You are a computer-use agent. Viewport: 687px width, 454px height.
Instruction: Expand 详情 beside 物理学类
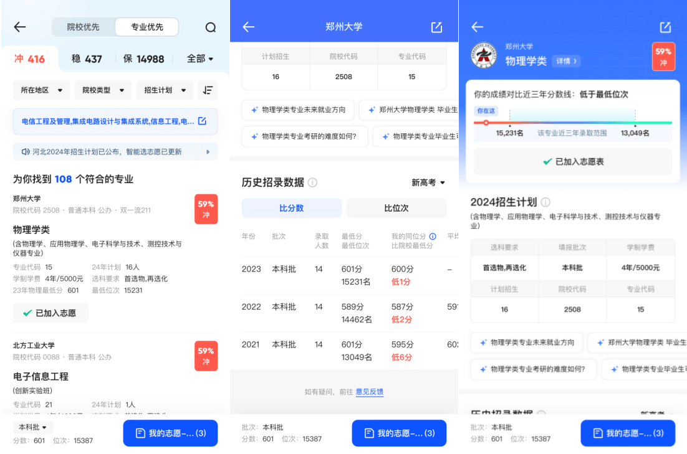(x=566, y=61)
